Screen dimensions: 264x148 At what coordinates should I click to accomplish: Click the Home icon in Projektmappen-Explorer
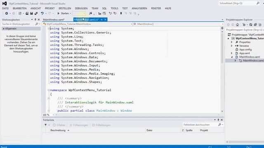click(237, 25)
